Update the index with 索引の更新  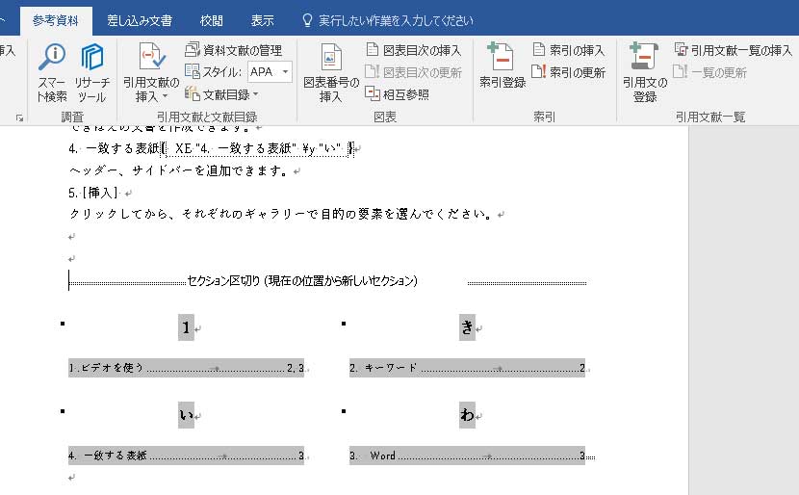[x=568, y=72]
